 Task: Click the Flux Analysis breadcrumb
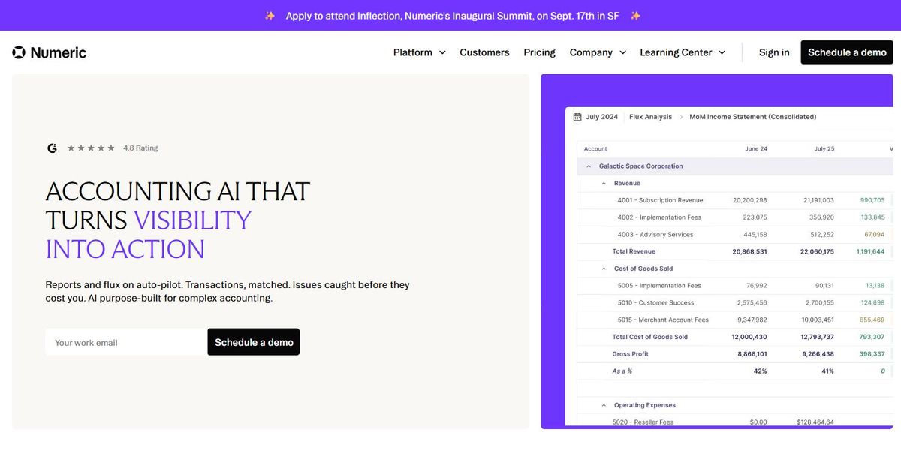click(x=650, y=117)
